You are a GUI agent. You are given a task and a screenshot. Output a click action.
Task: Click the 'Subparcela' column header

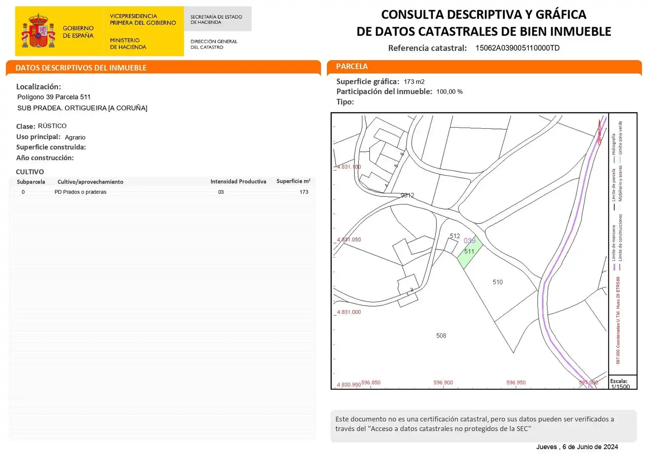(31, 182)
